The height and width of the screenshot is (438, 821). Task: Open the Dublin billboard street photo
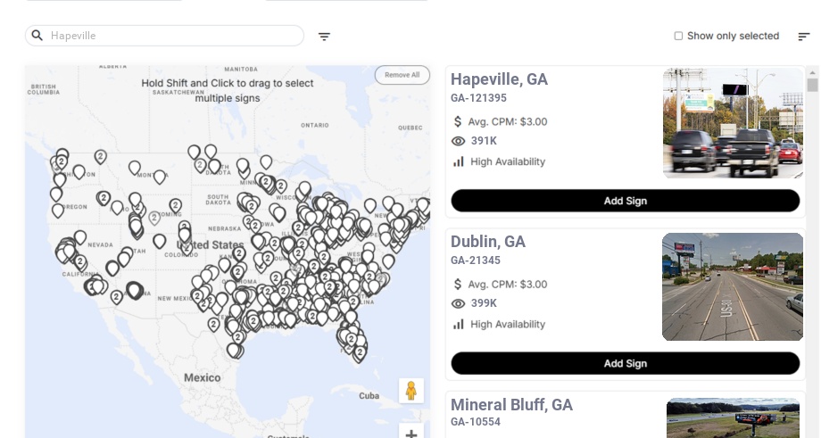point(733,286)
